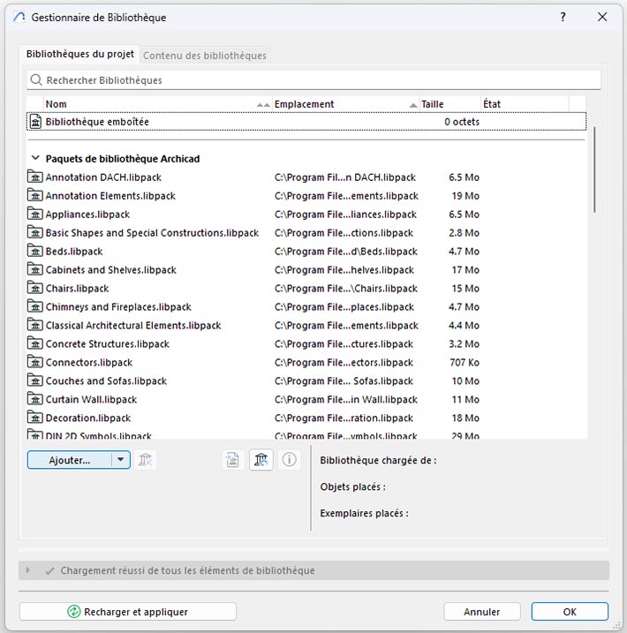This screenshot has height=633, width=627.
Task: Select Chairs.libpack name
Action: [77, 289]
